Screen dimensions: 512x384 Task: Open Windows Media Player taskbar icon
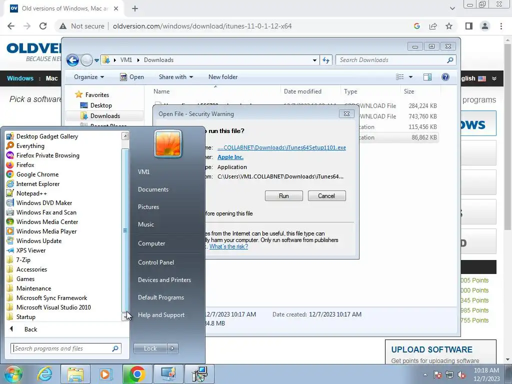click(x=105, y=374)
